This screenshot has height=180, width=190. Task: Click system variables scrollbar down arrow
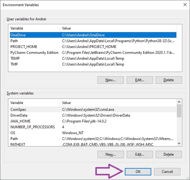coord(179,143)
